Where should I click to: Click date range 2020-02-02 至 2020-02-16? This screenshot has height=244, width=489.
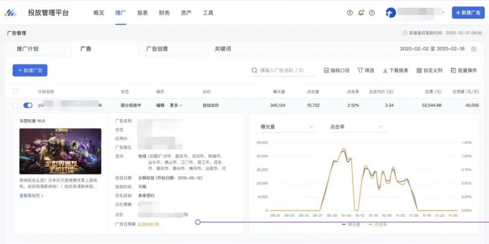(432, 49)
